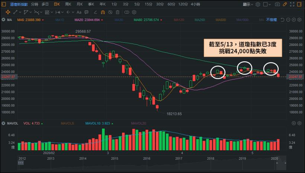Switch to the 周K weekly chart tab
The image size is (305, 173).
68,4
